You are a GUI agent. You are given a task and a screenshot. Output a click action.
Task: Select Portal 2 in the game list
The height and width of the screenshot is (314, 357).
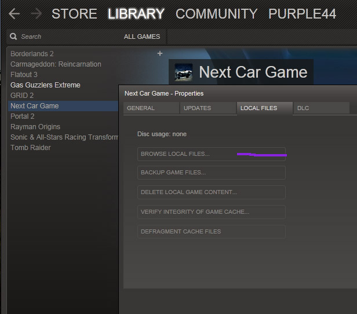click(x=22, y=116)
